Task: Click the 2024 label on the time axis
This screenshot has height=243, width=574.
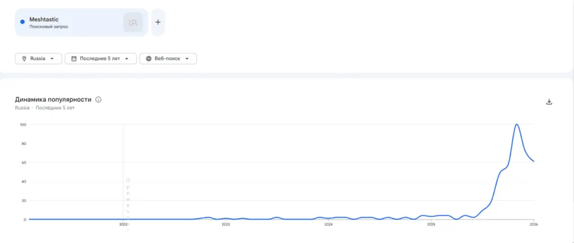Action: [328, 225]
